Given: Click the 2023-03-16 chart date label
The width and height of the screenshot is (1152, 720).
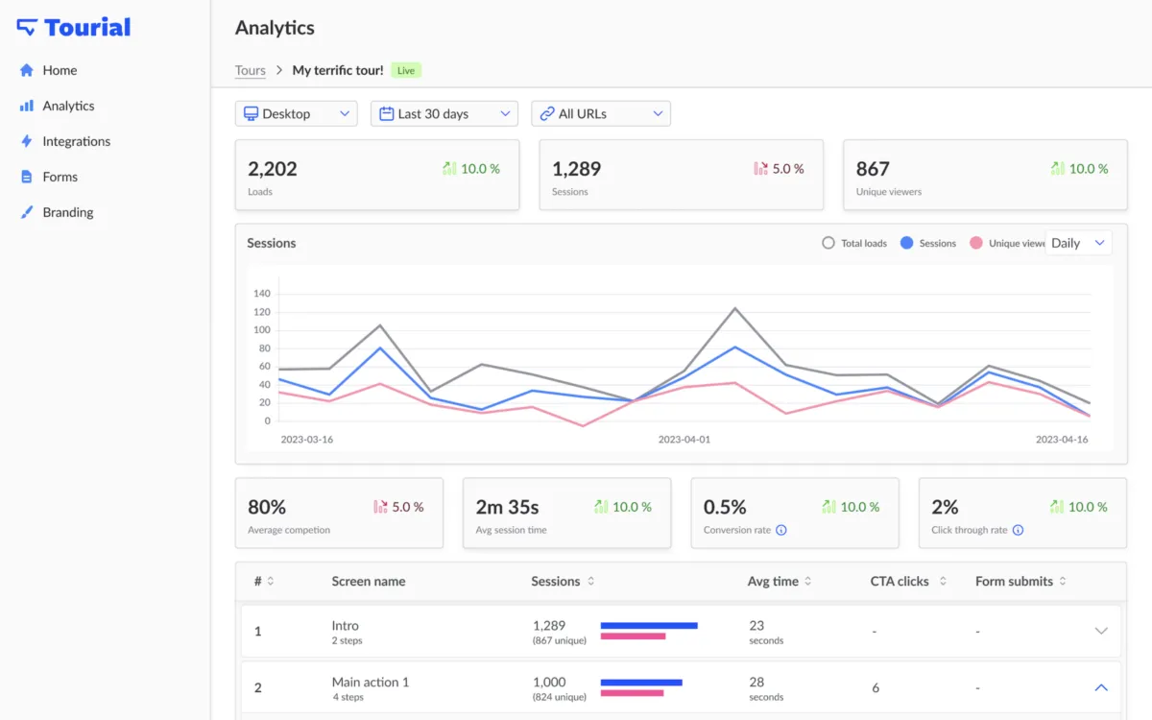Looking at the screenshot, I should [307, 439].
